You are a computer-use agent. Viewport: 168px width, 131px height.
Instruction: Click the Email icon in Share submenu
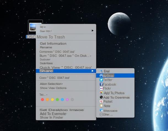coord(101,71)
